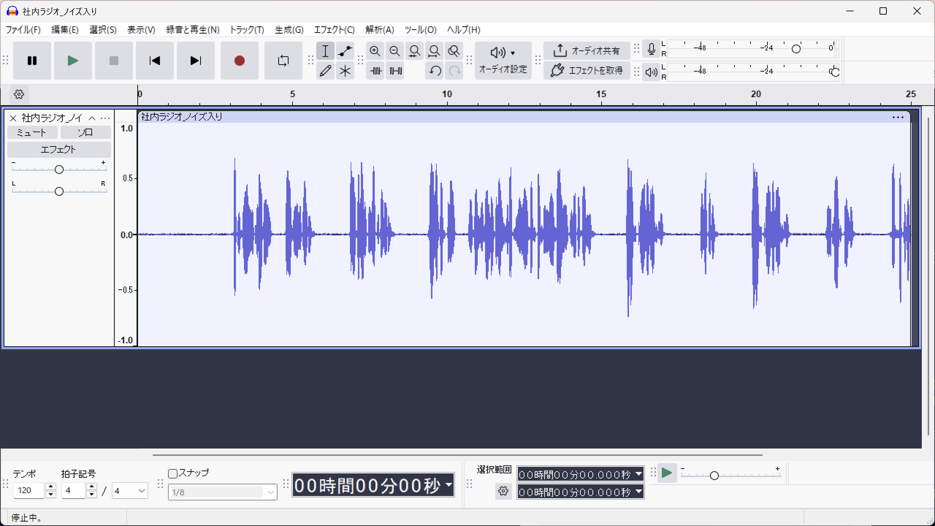Screen dimensions: 935x526
Task: Open the オーディオ設定 dropdown
Action: tap(503, 60)
